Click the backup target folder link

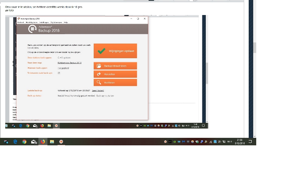pyautogui.click(x=69, y=63)
